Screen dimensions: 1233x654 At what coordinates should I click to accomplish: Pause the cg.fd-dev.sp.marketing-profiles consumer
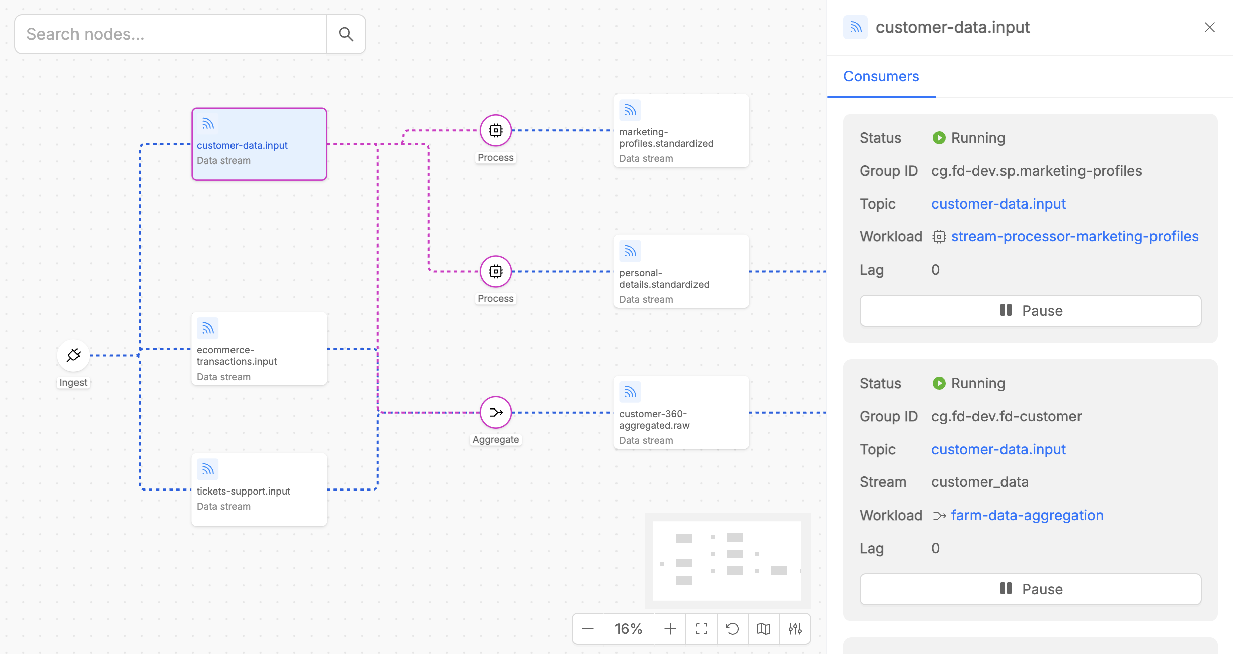(x=1030, y=310)
